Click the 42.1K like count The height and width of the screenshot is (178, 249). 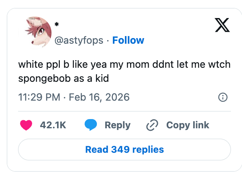pos(53,125)
